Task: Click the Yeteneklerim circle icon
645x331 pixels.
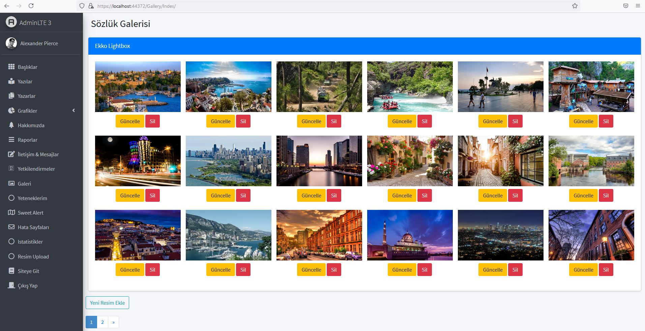Action: click(x=11, y=198)
